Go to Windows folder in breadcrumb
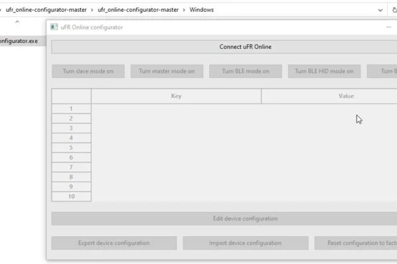Screen dimensions: 397x264 [x=202, y=10]
